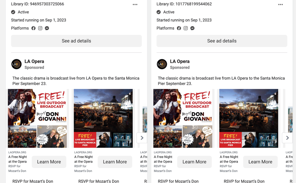Click classic drama description text in right ad

tap(221, 81)
